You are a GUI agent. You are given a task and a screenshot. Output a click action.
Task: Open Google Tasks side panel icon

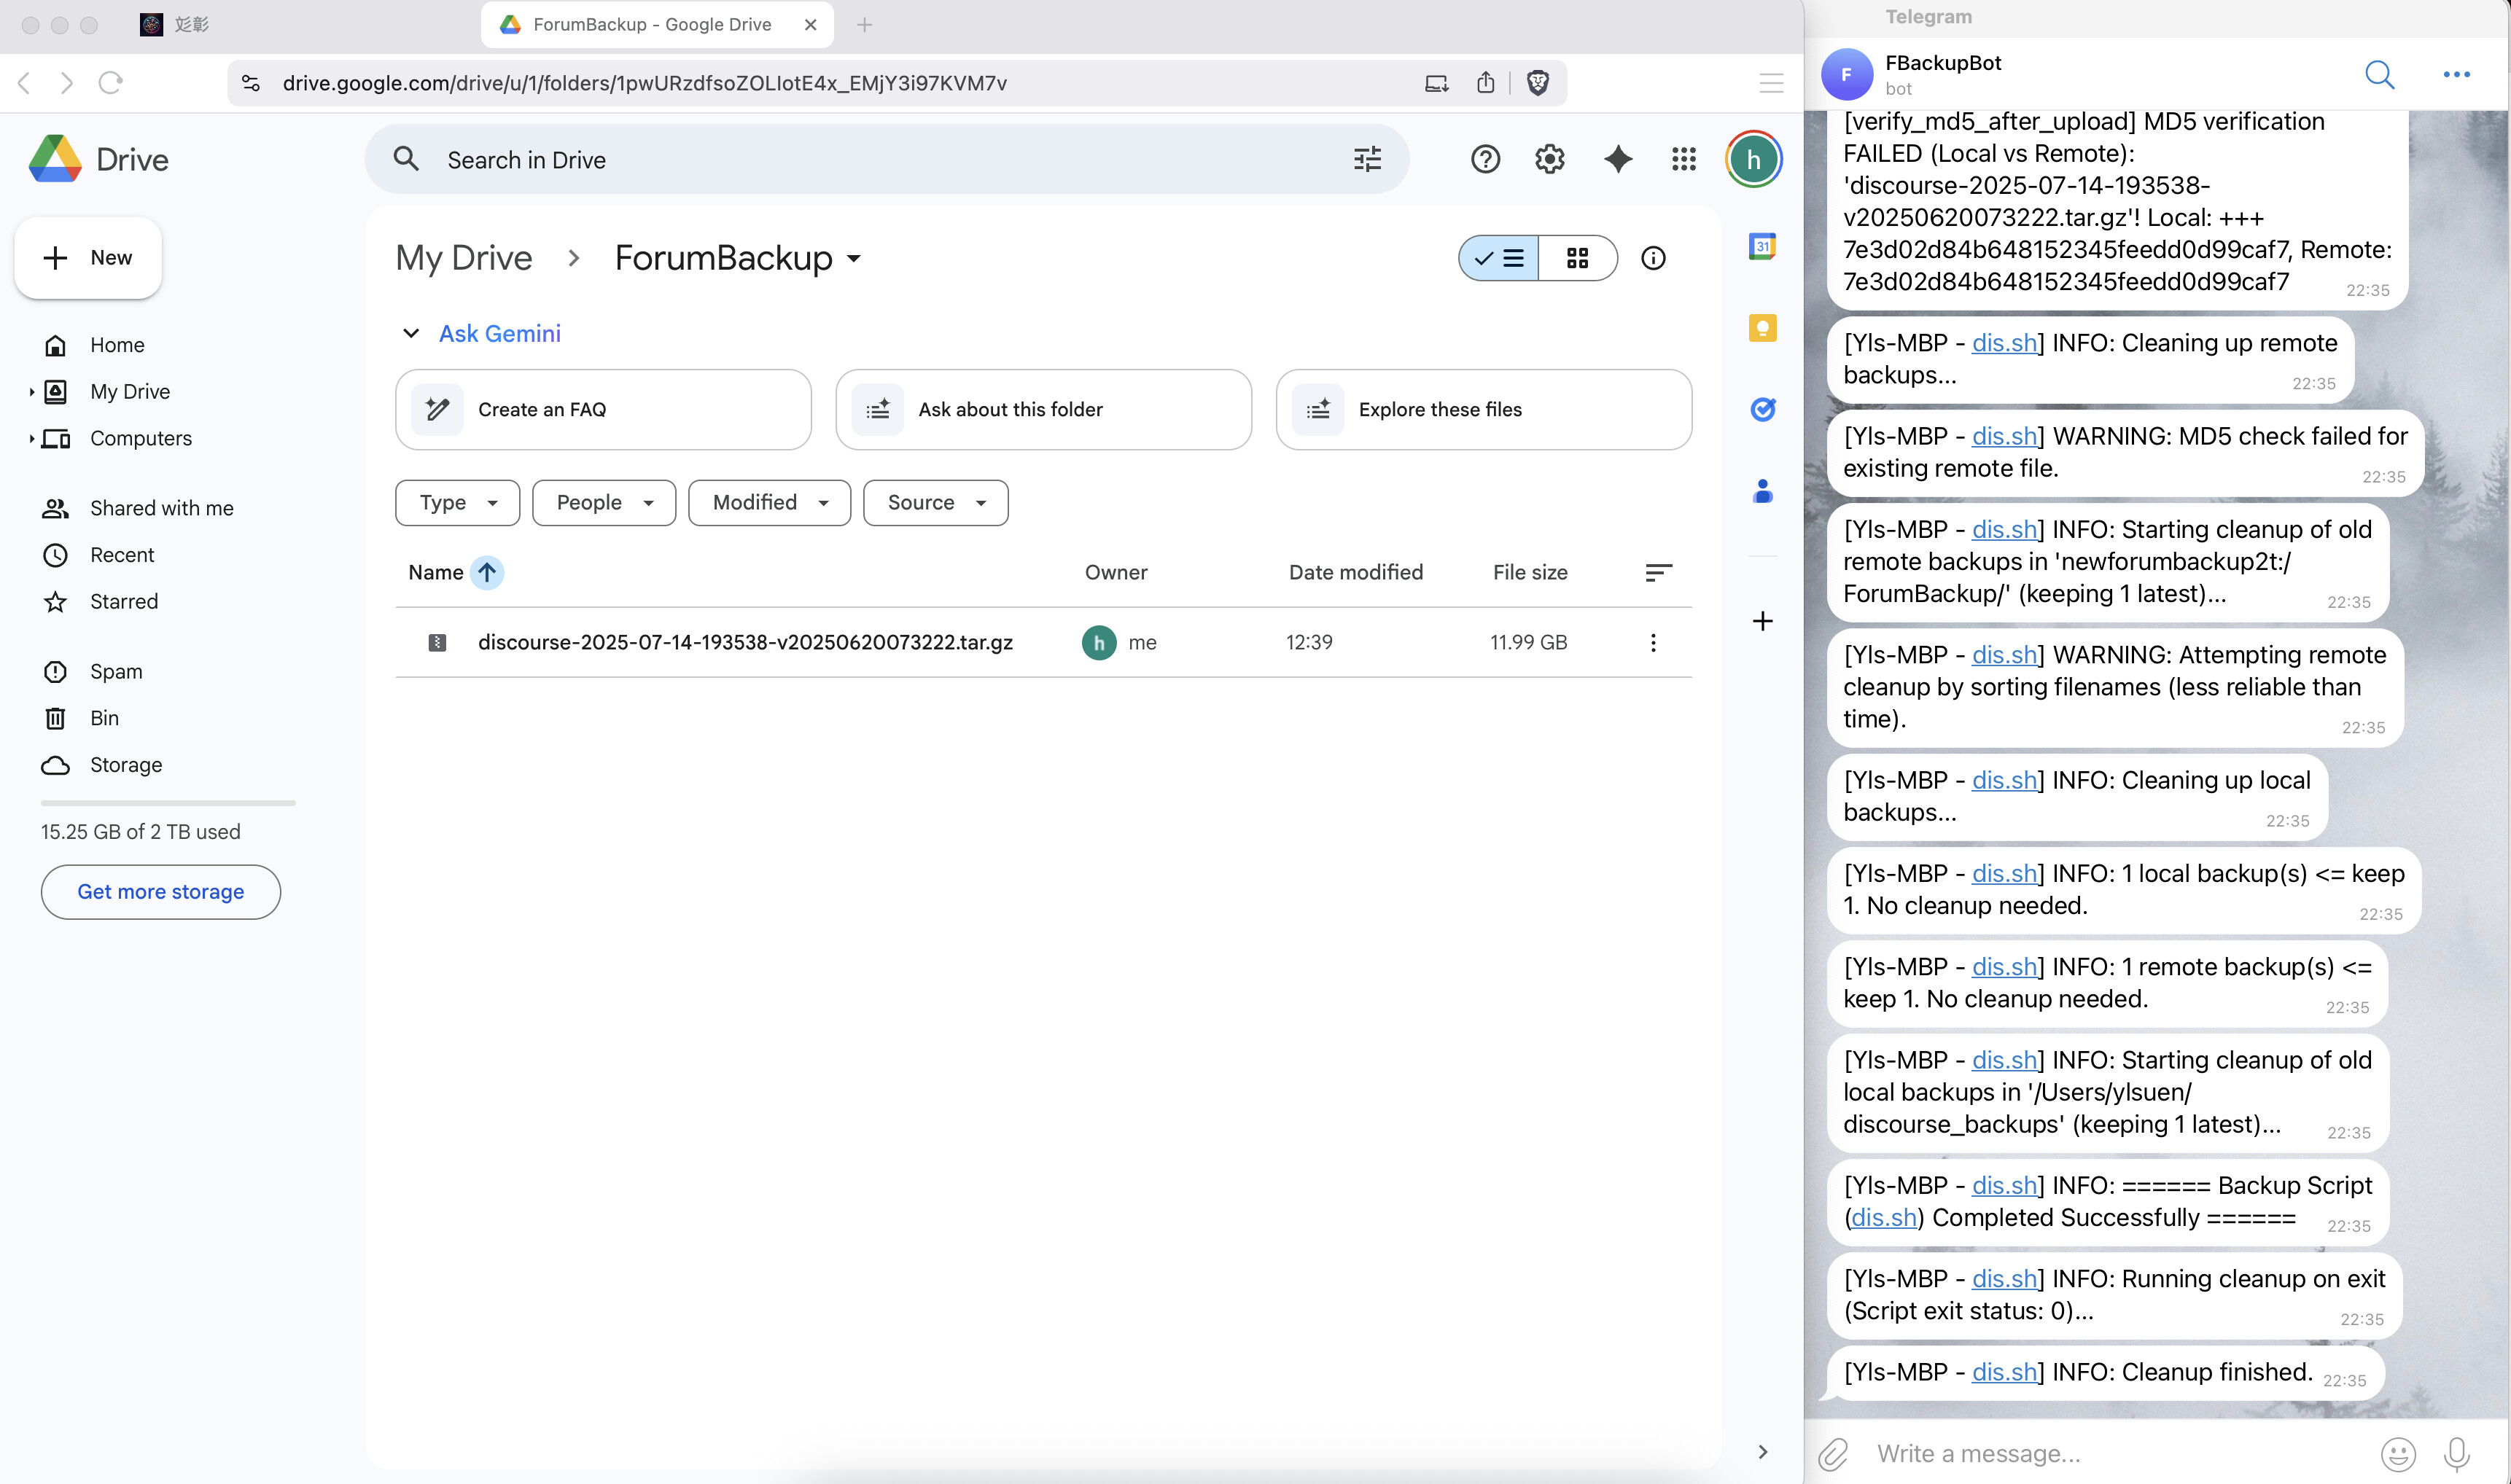1762,409
